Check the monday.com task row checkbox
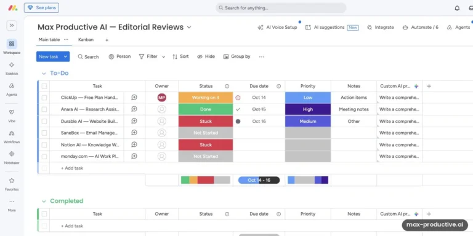Image resolution: width=473 pixels, height=236 pixels. pos(44,157)
